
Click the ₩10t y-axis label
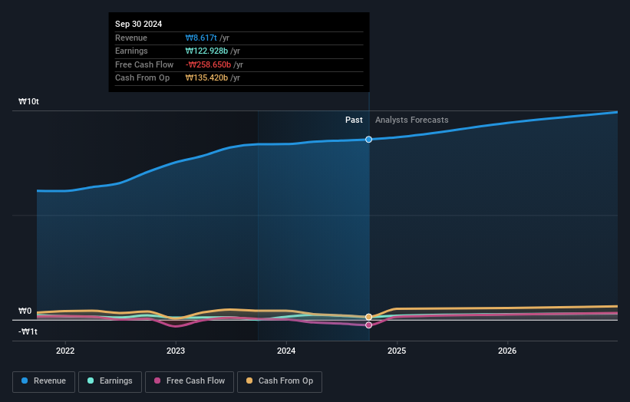click(28, 101)
